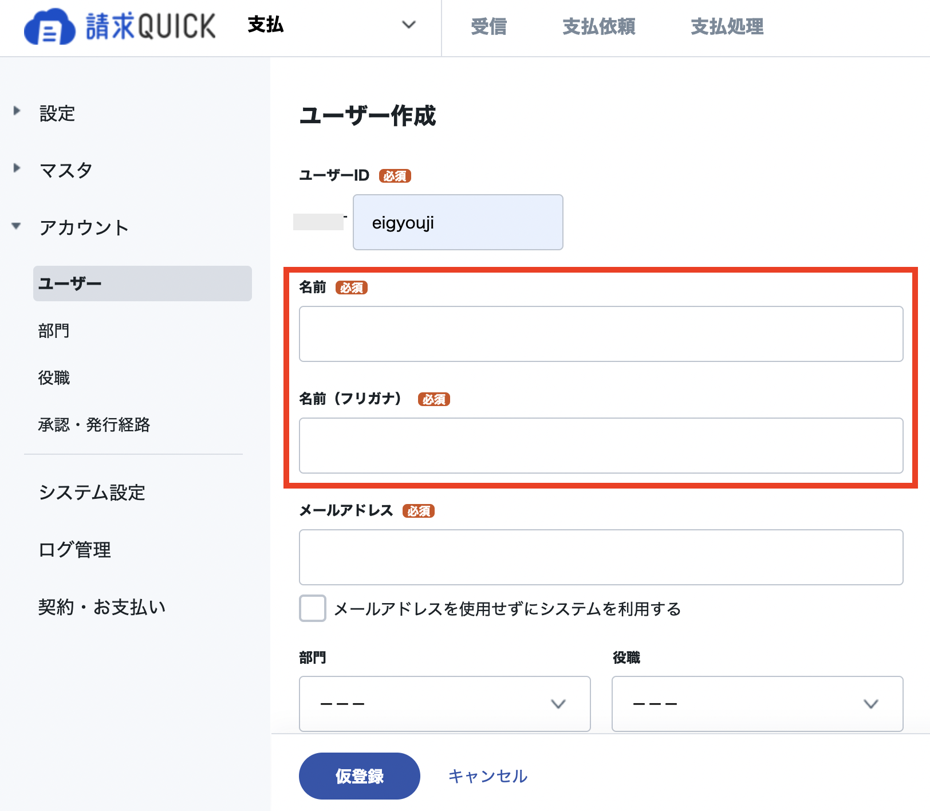The height and width of the screenshot is (811, 930).
Task: Open 部門 in the sidebar menu
Action: (x=54, y=330)
